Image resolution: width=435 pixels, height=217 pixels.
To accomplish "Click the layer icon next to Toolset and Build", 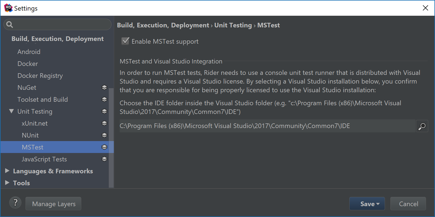I will pyautogui.click(x=104, y=99).
